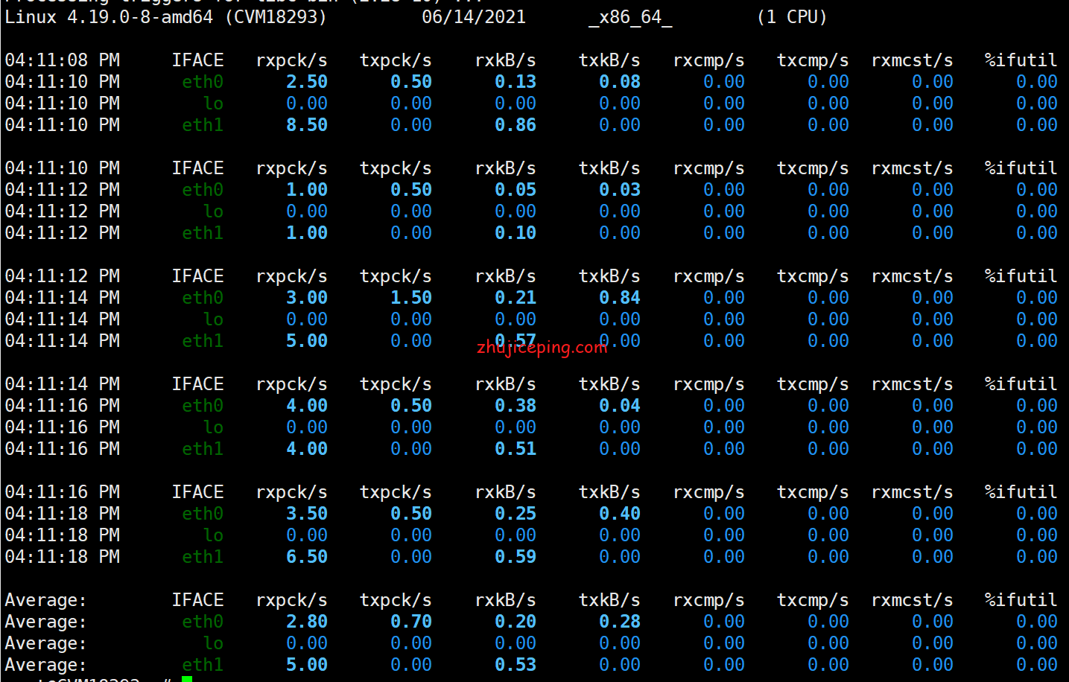Select the eth1 rxkB/s value 0.86
1069x682 pixels.
[x=516, y=125]
